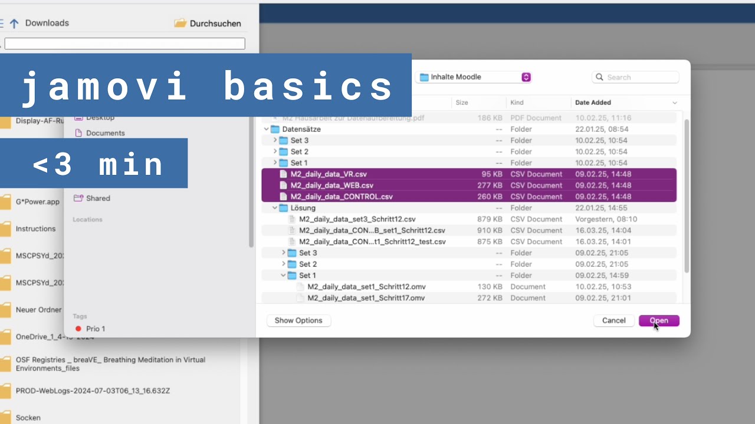755x424 pixels.
Task: Click the PROD-WebLogs folder icon in jamovi
Action: coord(5,391)
